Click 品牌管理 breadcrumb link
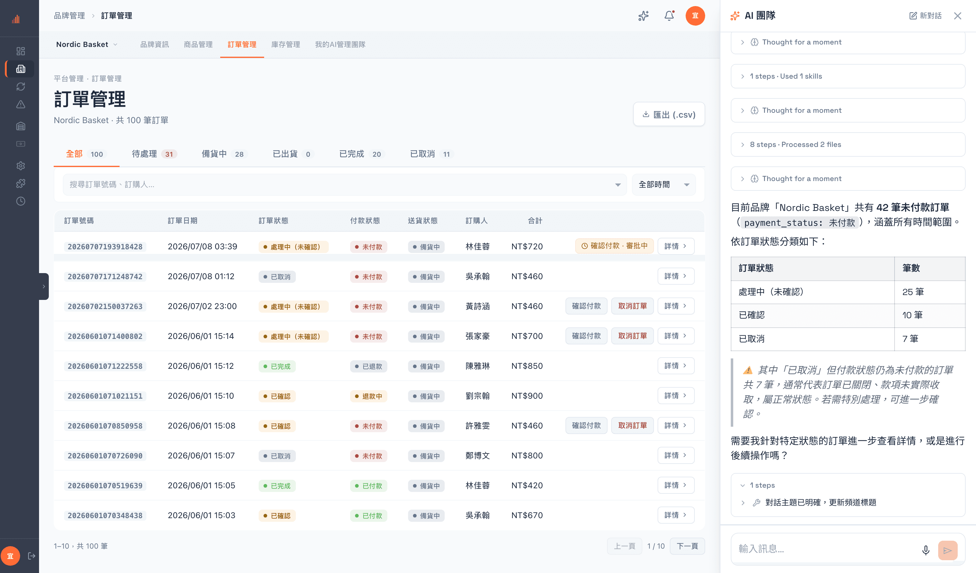Screen dimensions: 976x573 point(69,16)
